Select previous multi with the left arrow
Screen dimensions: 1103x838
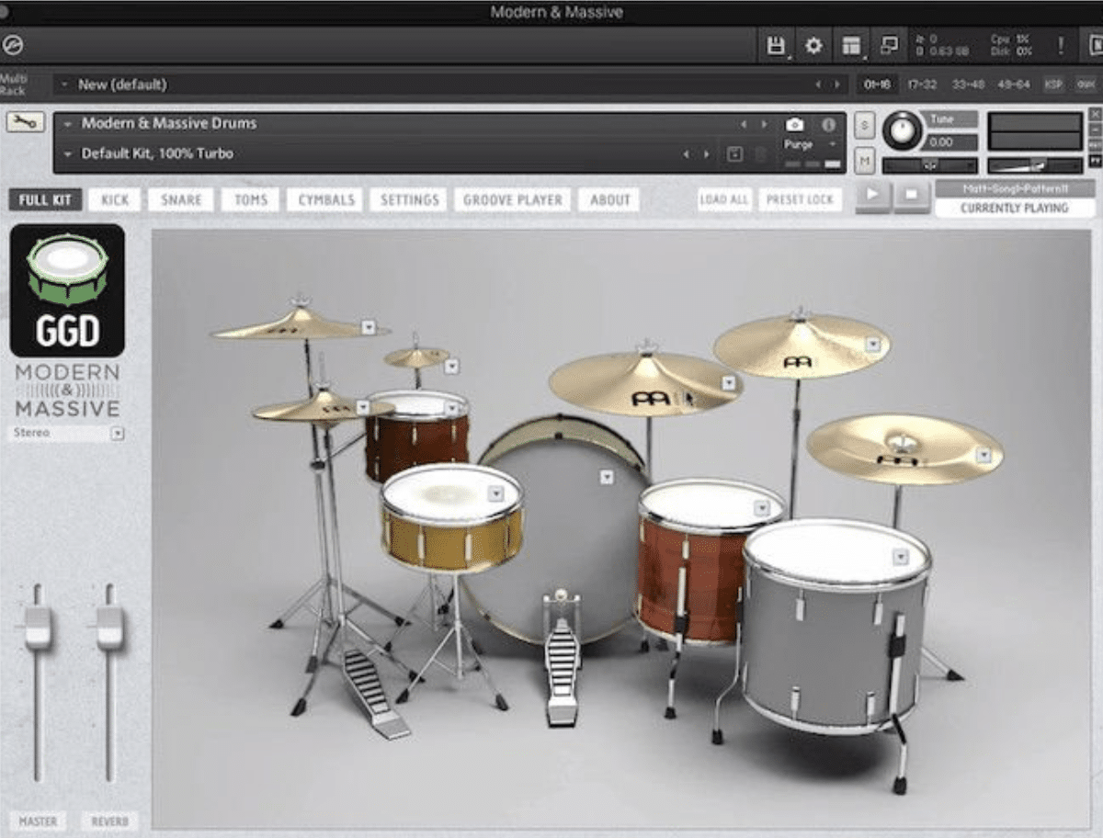817,85
